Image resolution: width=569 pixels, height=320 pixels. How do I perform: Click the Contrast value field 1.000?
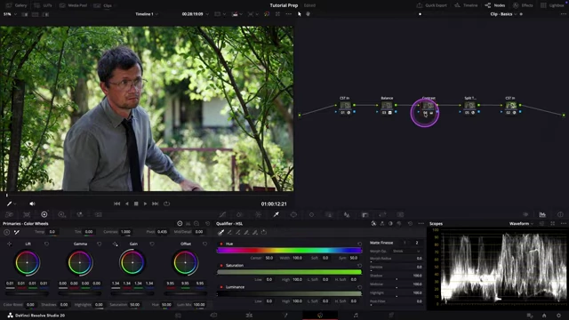pyautogui.click(x=125, y=232)
